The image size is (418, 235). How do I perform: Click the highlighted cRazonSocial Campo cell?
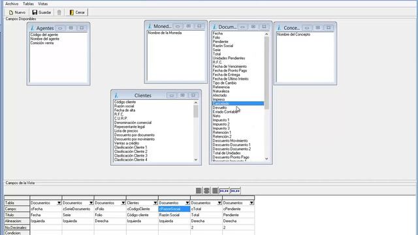[x=174, y=209]
